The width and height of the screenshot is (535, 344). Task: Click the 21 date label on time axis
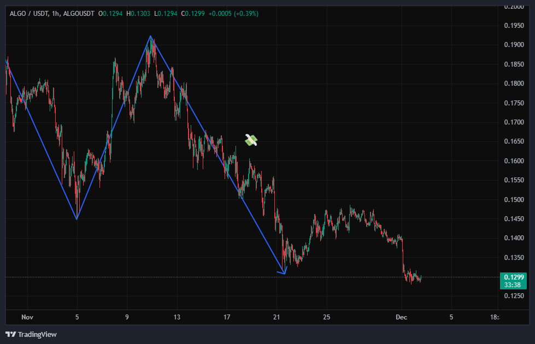click(x=277, y=317)
